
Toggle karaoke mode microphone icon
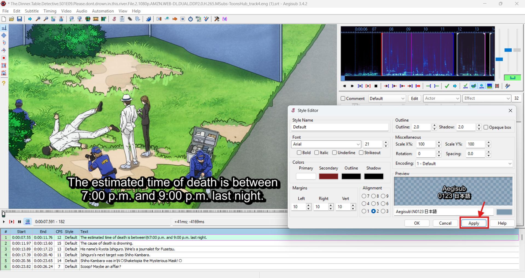coord(508,86)
